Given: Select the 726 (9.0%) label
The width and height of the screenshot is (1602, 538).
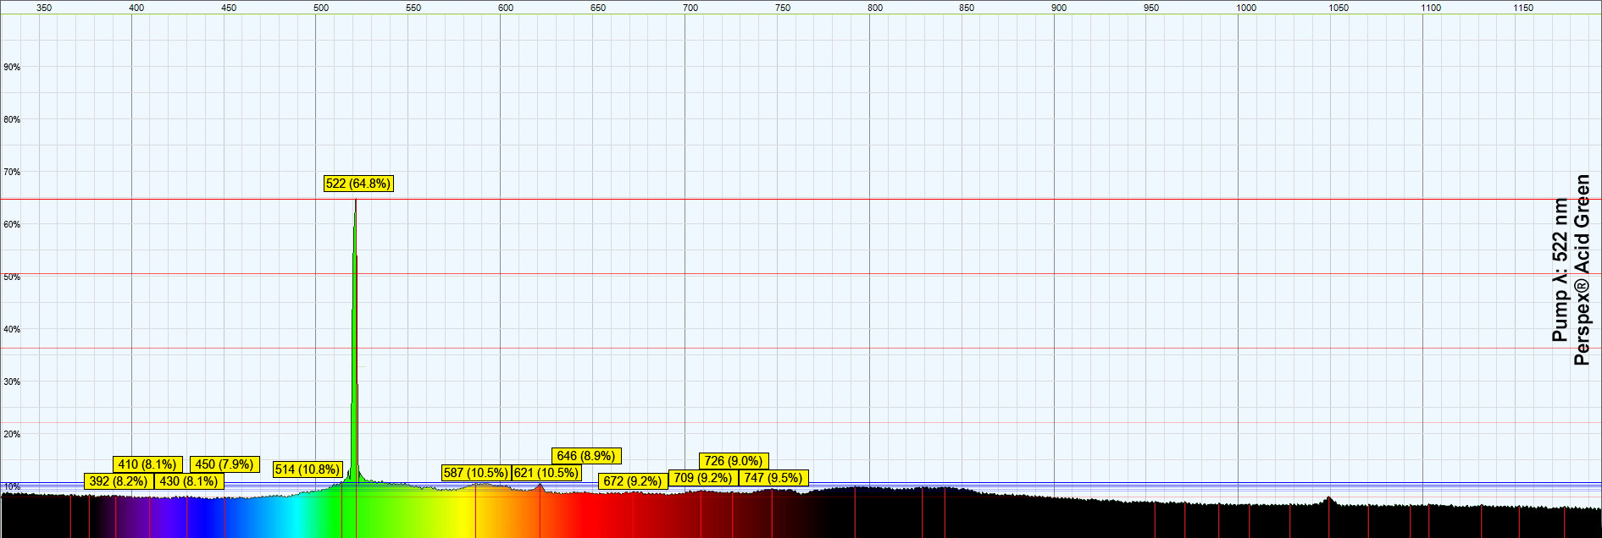Looking at the screenshot, I should [734, 461].
